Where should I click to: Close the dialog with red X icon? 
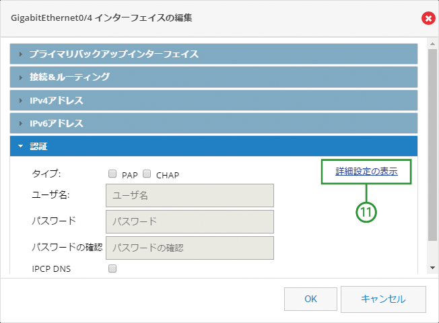428,18
